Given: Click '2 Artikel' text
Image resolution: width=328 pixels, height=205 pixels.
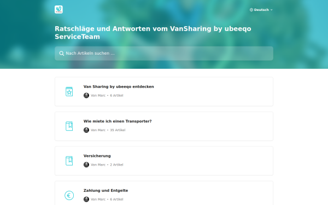Looking at the screenshot, I should pyautogui.click(x=116, y=165).
